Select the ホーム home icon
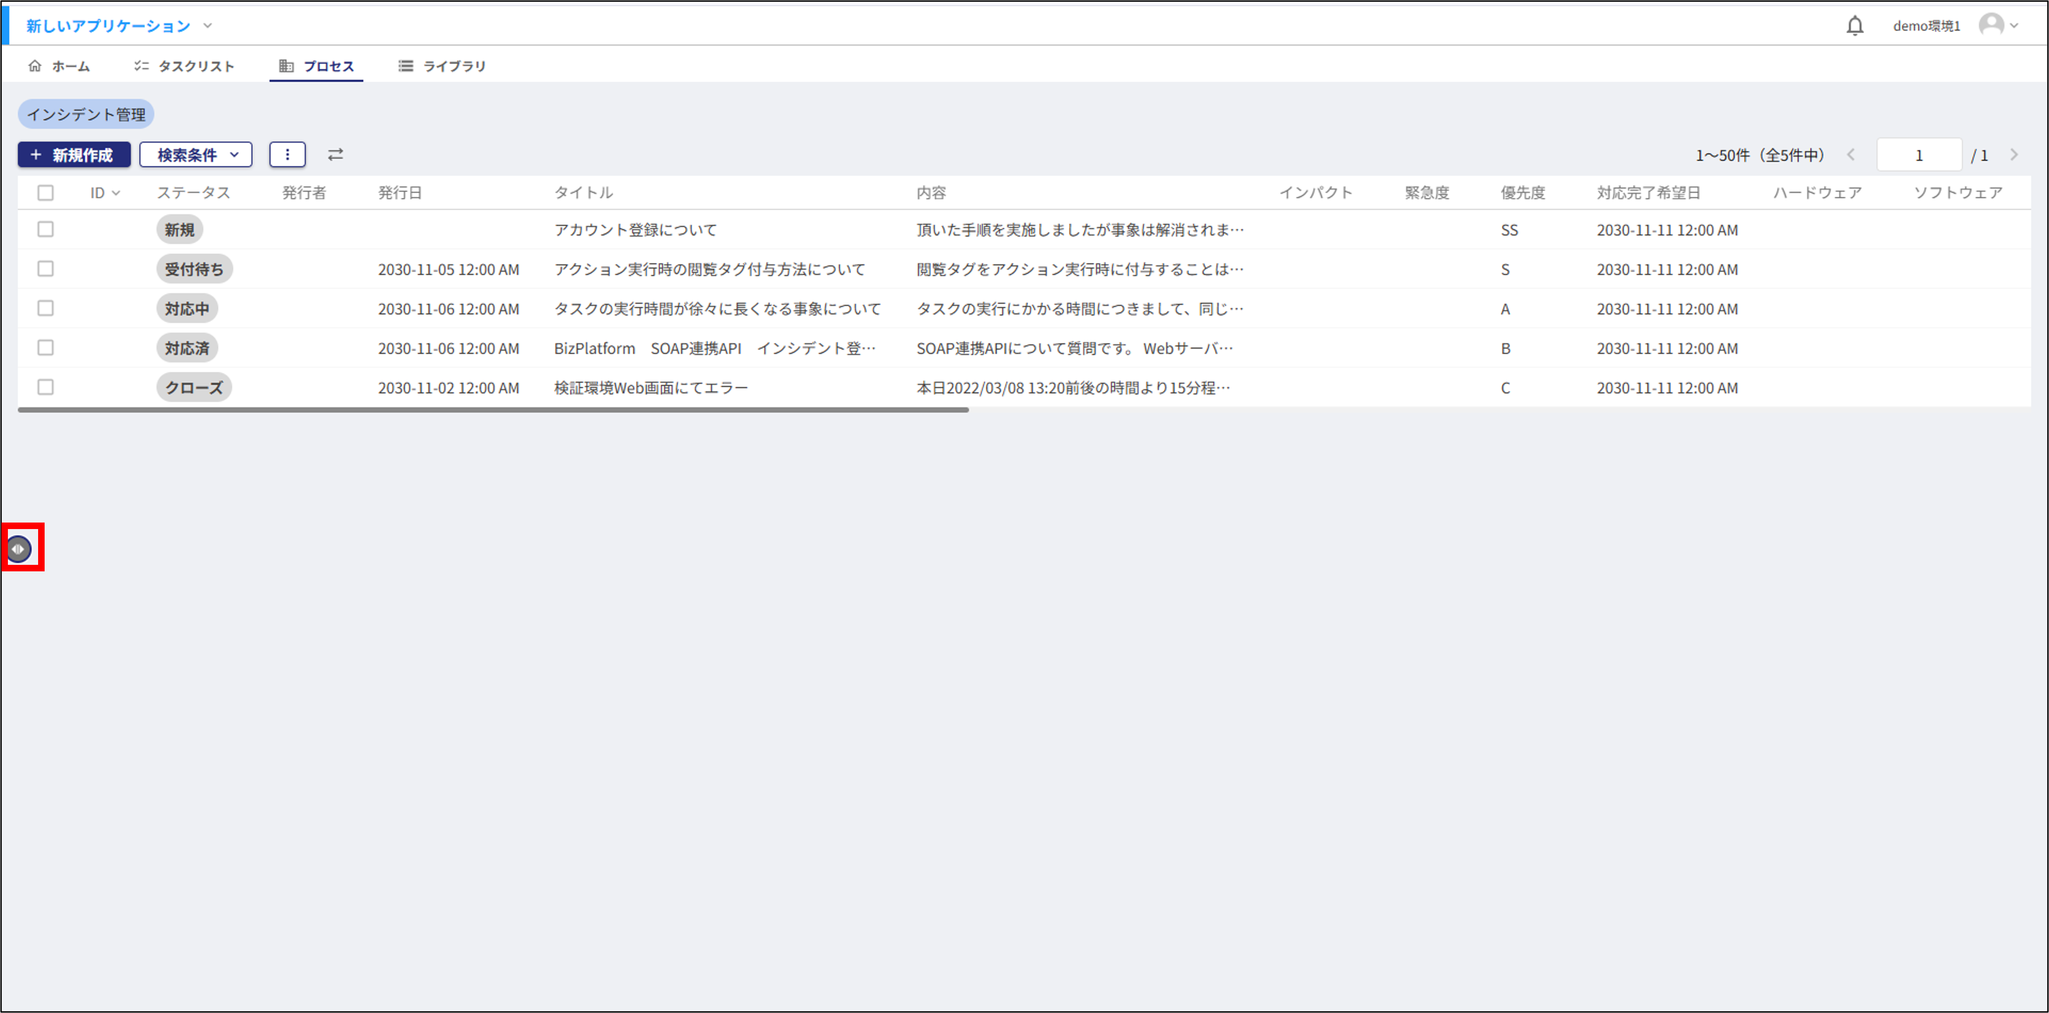Viewport: 2049px width, 1013px height. (x=35, y=65)
